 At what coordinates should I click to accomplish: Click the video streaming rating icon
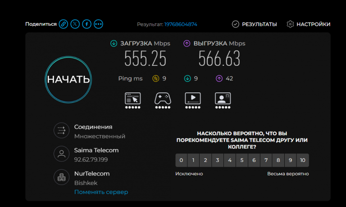point(193,98)
